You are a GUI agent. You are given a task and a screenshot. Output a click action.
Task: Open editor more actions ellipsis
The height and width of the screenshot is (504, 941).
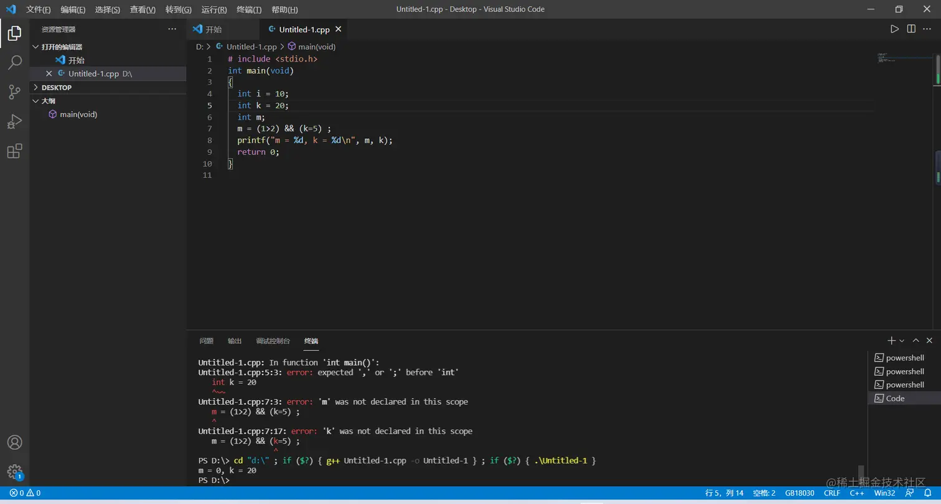(927, 29)
